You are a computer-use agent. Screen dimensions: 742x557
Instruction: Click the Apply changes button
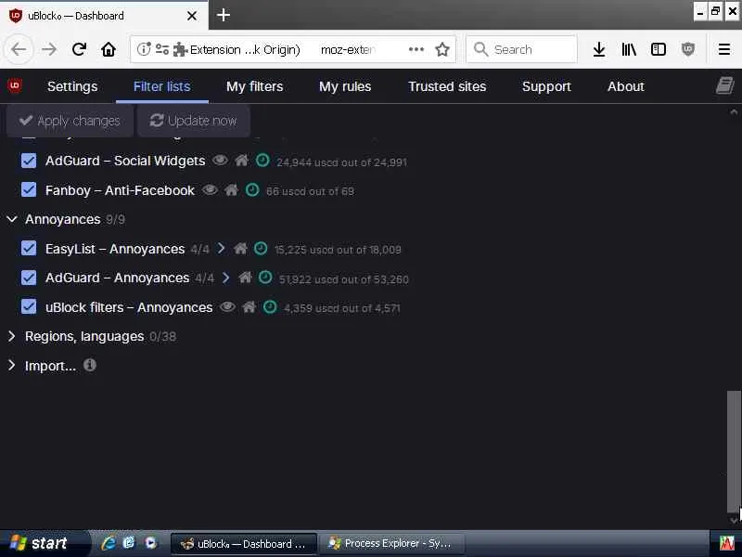(x=70, y=121)
